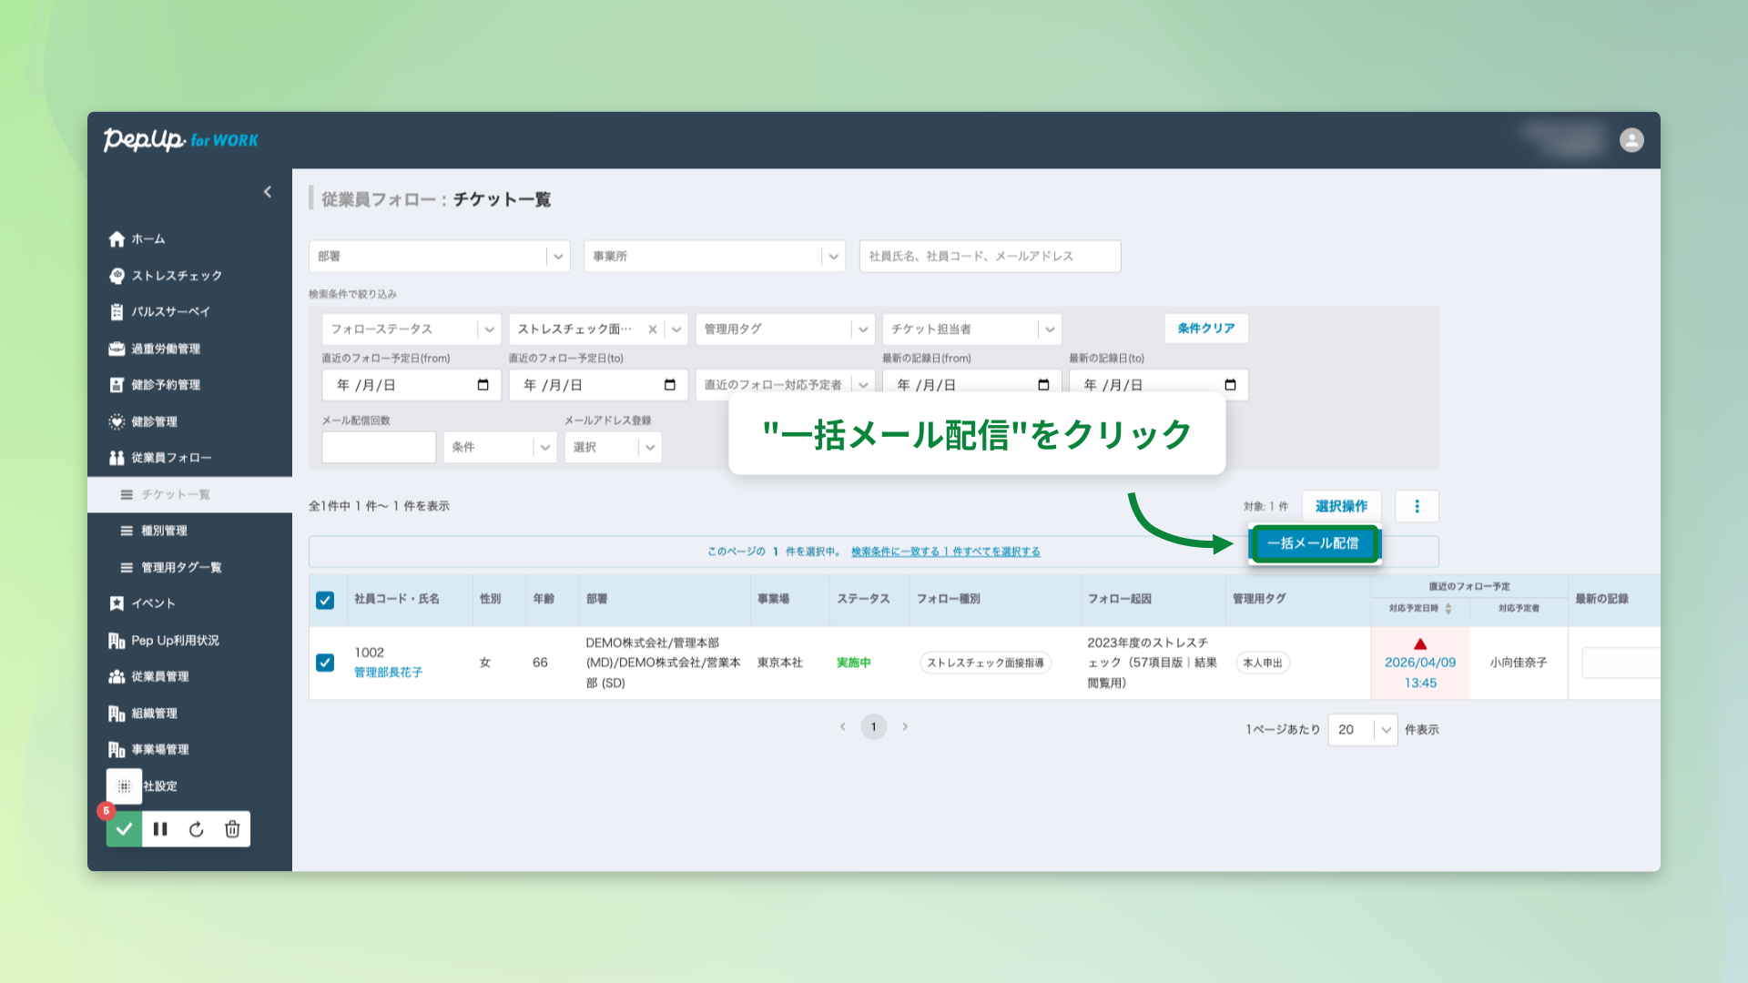Open the 条件 dropdown for mail count
Viewport: 1748px width, 983px height.
point(500,447)
